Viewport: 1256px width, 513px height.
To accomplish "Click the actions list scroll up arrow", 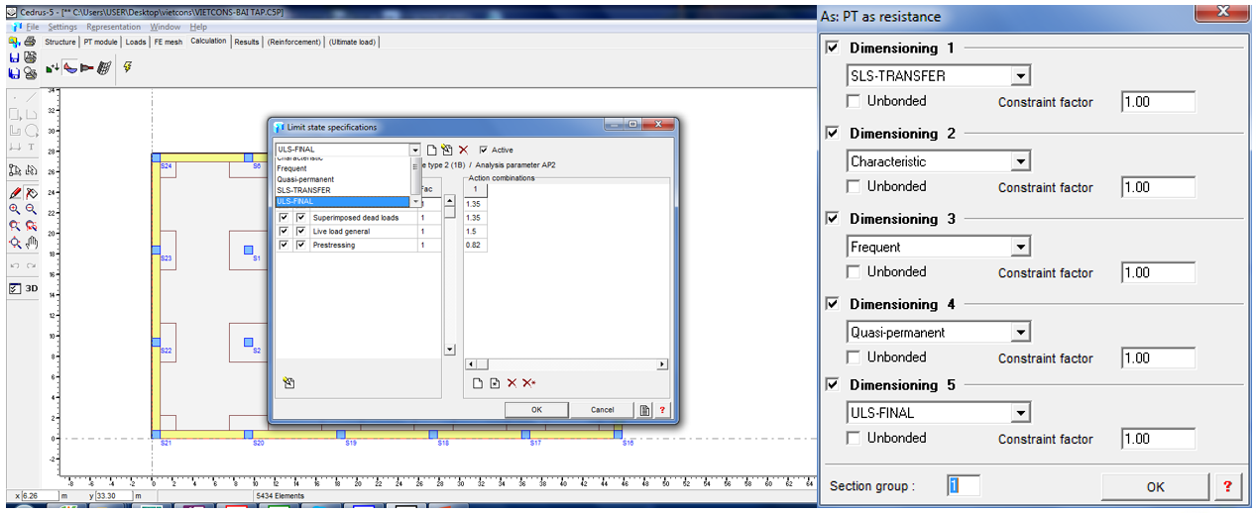I will tap(449, 200).
